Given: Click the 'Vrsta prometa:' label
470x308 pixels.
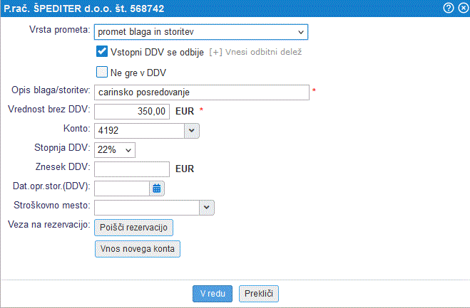Looking at the screenshot, I should (x=60, y=30).
